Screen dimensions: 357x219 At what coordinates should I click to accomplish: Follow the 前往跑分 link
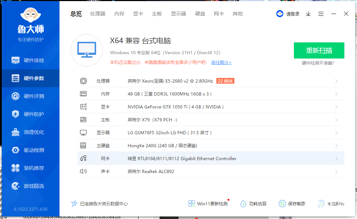221,62
